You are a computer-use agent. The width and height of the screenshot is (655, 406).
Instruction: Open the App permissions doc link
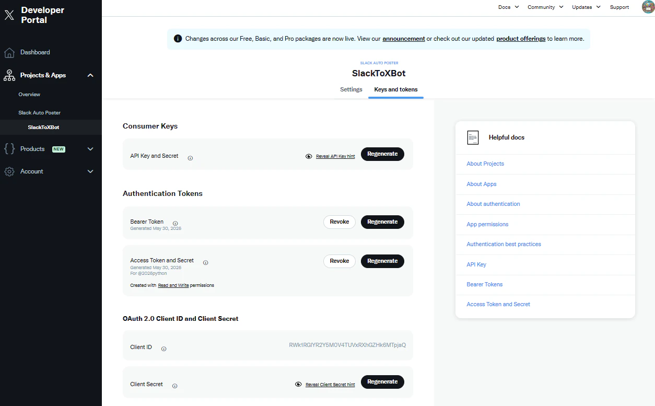487,225
